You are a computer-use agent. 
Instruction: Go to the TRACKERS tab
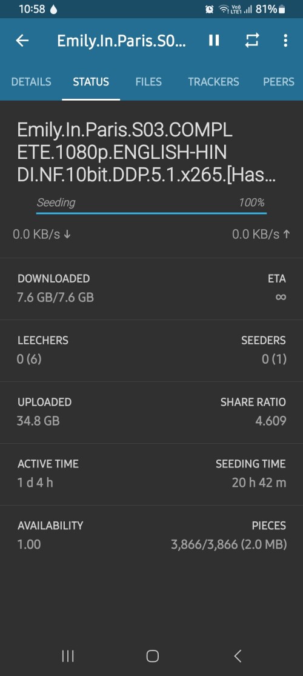pyautogui.click(x=213, y=82)
